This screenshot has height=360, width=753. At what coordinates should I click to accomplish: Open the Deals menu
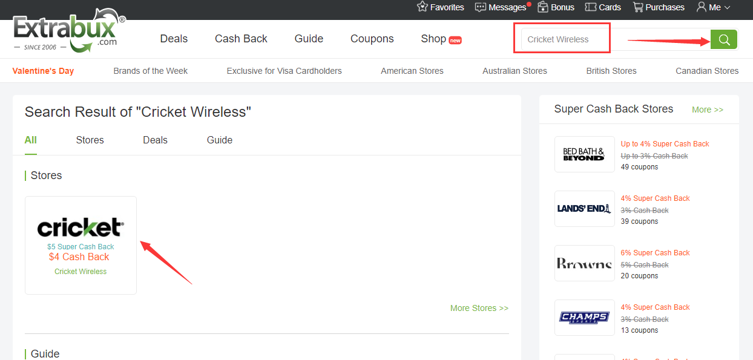(174, 39)
